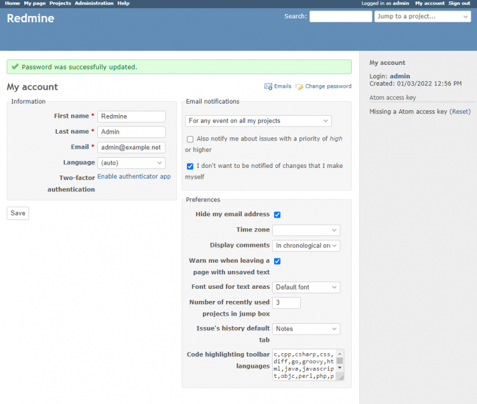
Task: Toggle high priority issue notification checkbox
Action: (190, 139)
